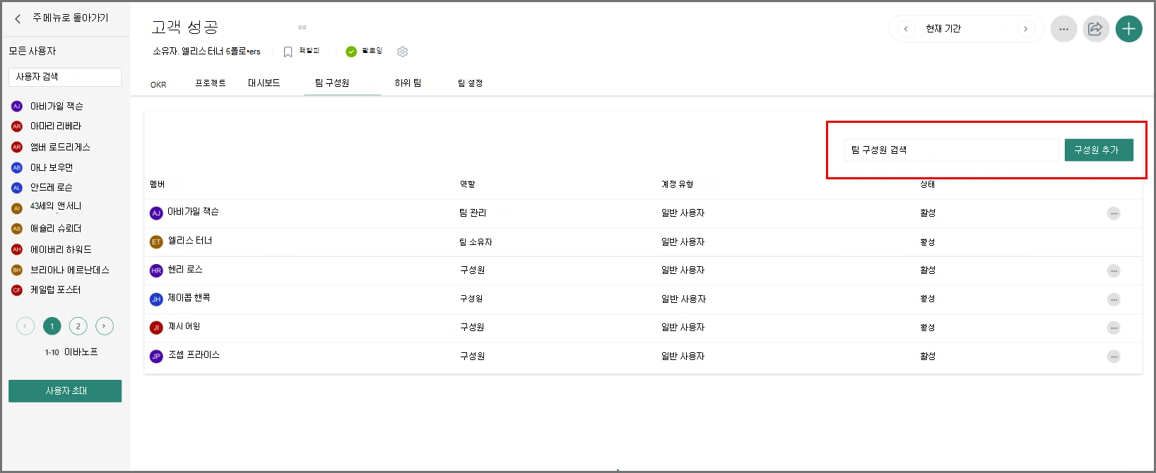The width and height of the screenshot is (1156, 473).
Task: Select the 팀 구성원 tab
Action: pyautogui.click(x=332, y=83)
